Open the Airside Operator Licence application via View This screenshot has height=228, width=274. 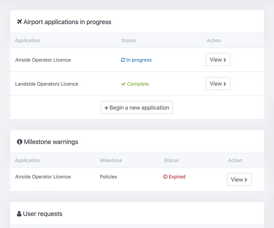point(218,60)
